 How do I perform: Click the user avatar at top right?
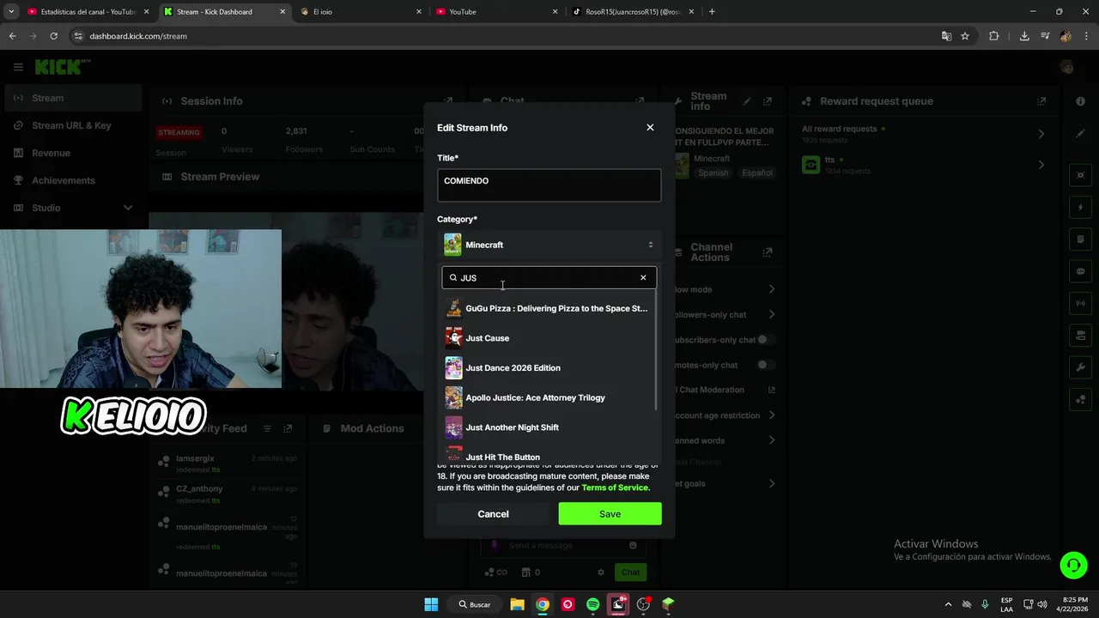1067,67
